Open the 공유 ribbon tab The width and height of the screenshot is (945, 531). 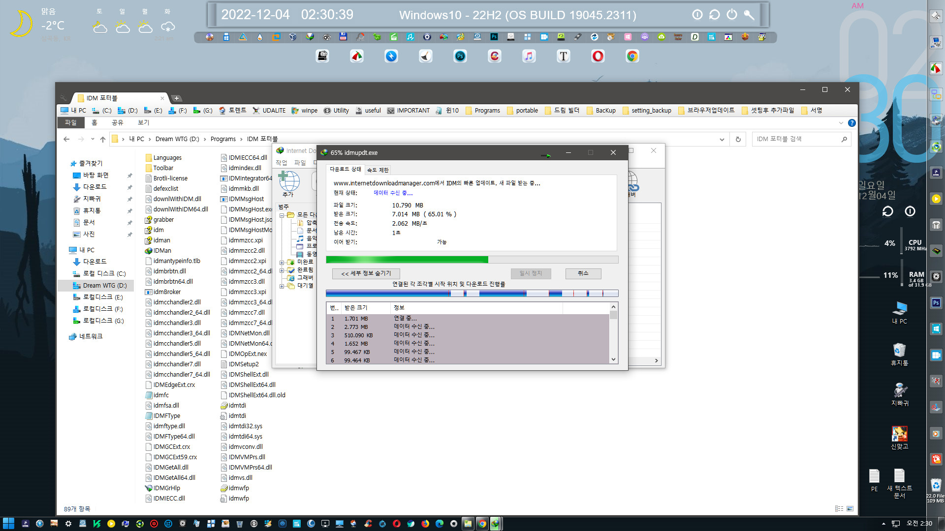pos(118,123)
